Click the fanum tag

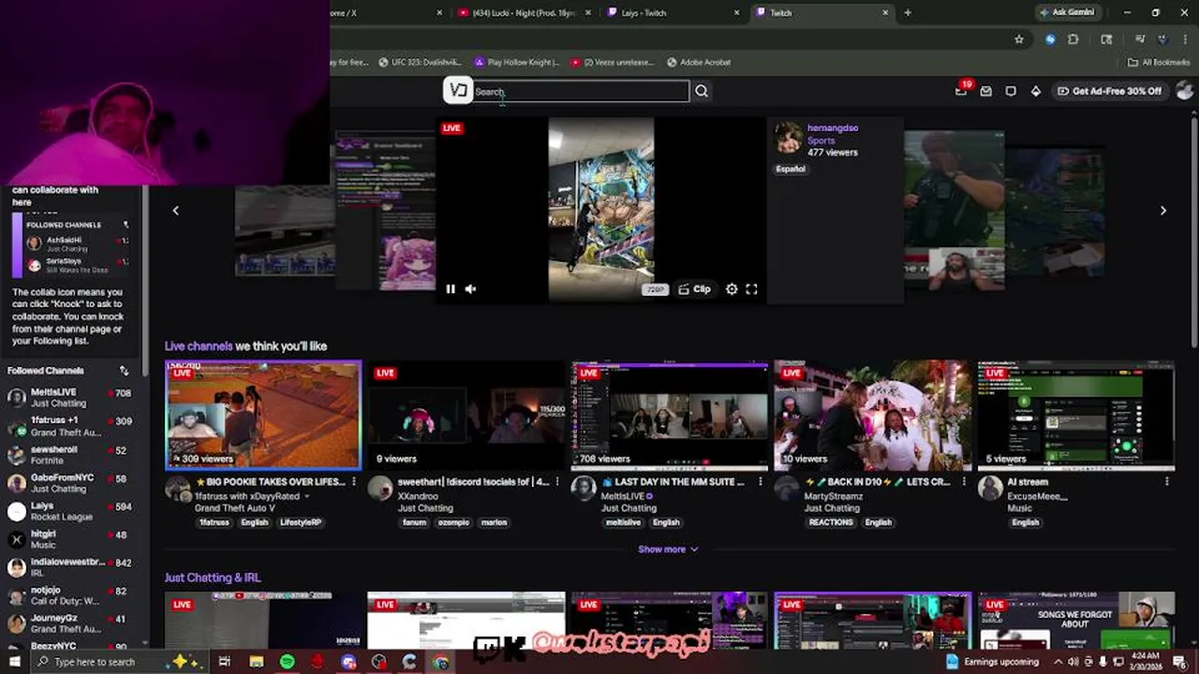click(414, 522)
